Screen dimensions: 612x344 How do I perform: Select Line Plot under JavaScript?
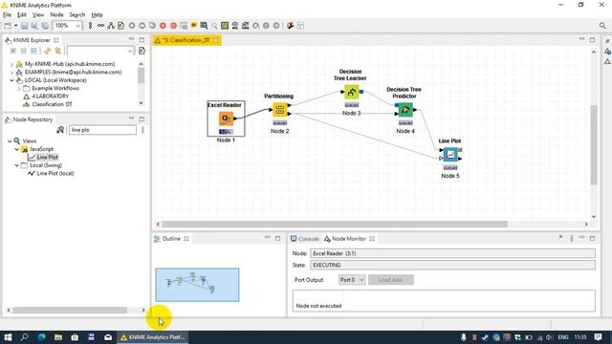click(47, 157)
